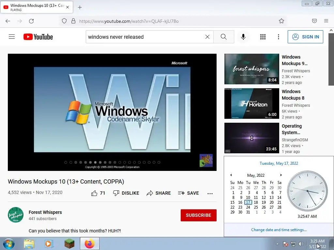This screenshot has width=334, height=250.
Task: Go back to the previous page
Action: (x=8, y=21)
